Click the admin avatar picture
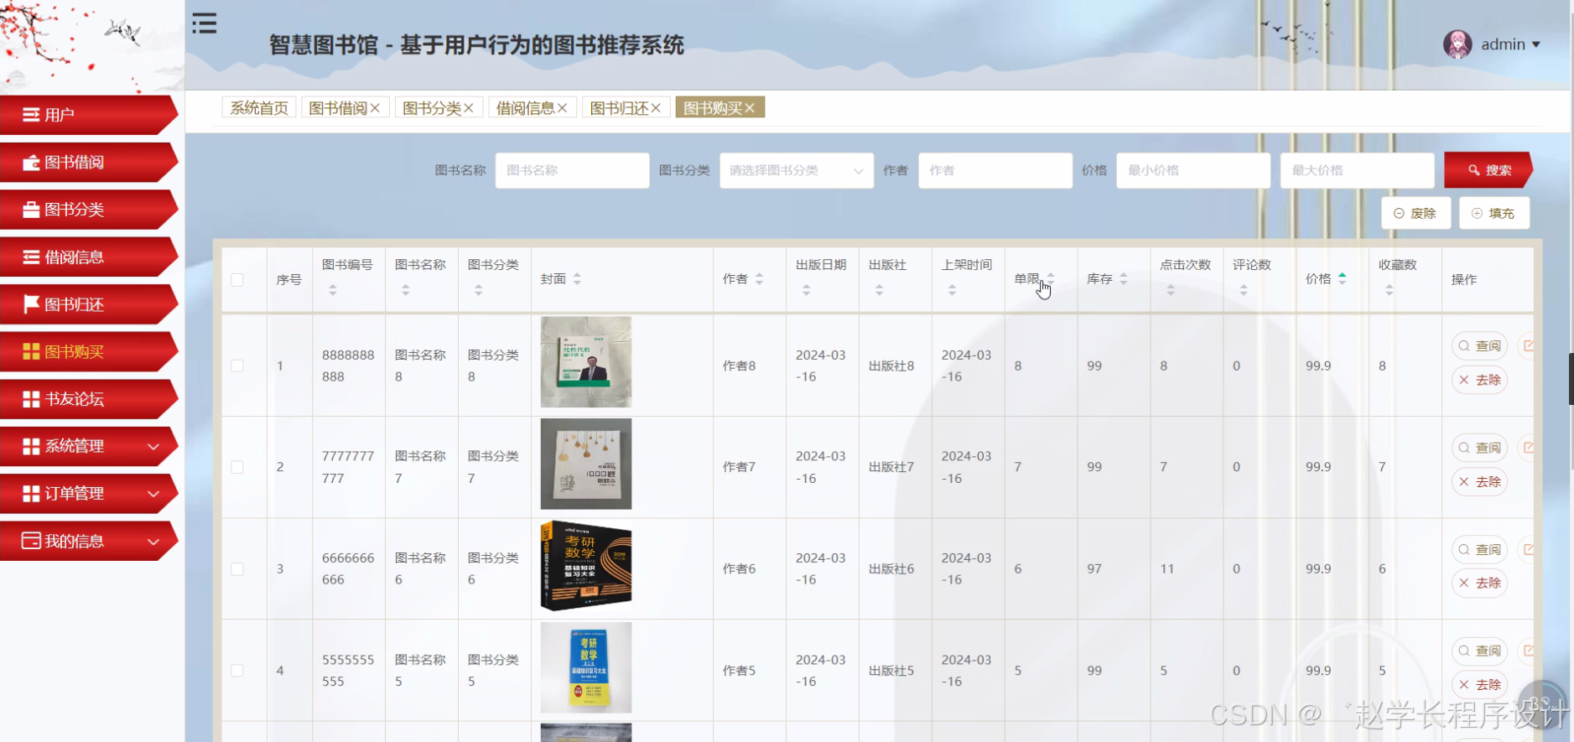 1457,44
